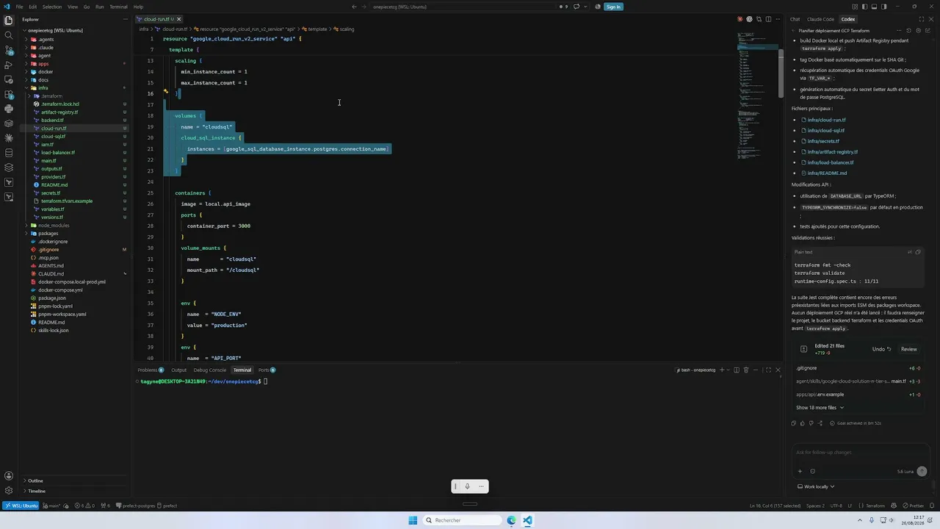Start a new Codex chat

(x=927, y=31)
